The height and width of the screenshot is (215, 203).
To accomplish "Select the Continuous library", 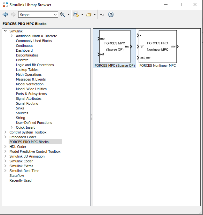I will pyautogui.click(x=25, y=46).
